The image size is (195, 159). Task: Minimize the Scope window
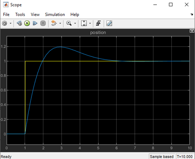155,5
